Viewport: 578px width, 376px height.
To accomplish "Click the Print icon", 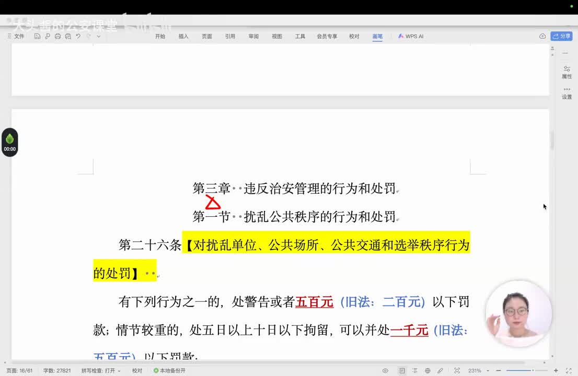I will click(57, 36).
